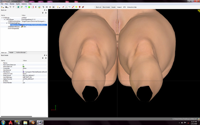200x125 pixels.
Task: Click the Load file folder icon
Action: (x=2, y=7)
